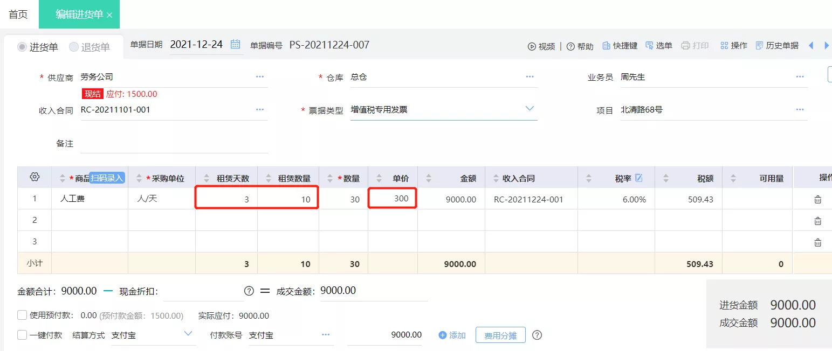Image resolution: width=832 pixels, height=351 pixels.
Task: Open supplier selector ellipsis for 劳务公司
Action: coord(260,77)
